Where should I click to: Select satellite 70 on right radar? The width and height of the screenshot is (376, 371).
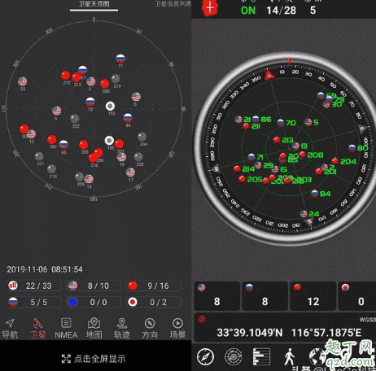(281, 123)
